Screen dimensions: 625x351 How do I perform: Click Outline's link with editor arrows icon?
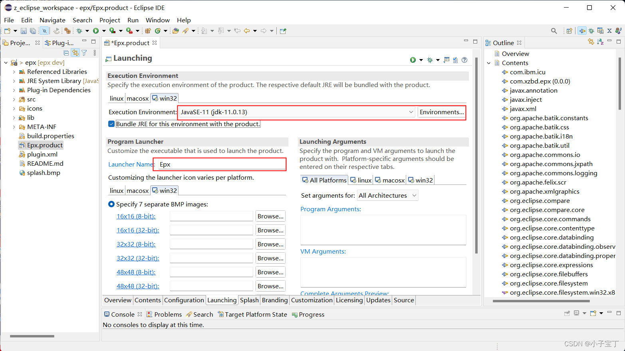click(x=591, y=42)
